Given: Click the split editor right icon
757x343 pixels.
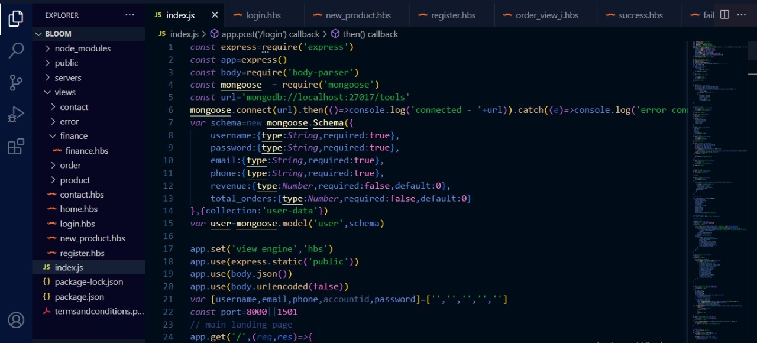Looking at the screenshot, I should click(724, 15).
